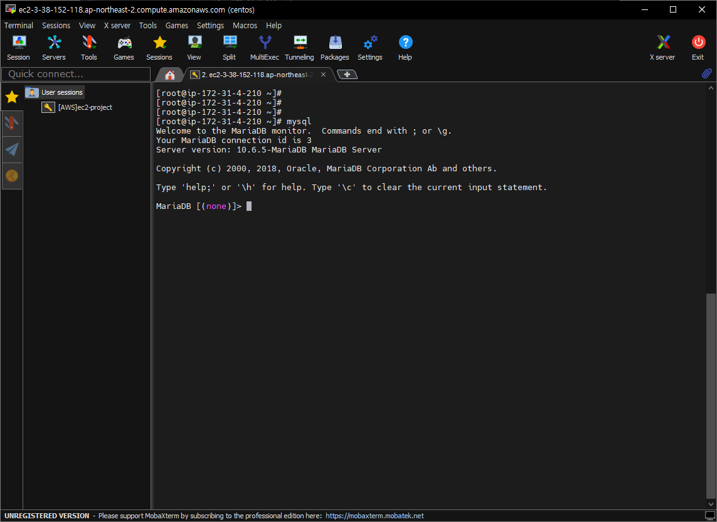Click the Sessions star toolbar icon
This screenshot has width=717, height=522.
click(x=159, y=48)
